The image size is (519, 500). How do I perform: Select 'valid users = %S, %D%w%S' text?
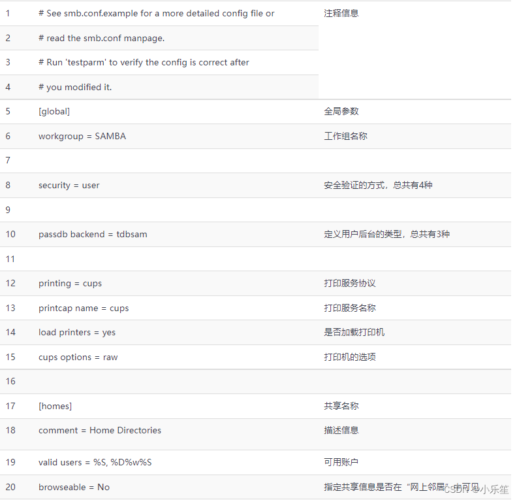point(95,462)
